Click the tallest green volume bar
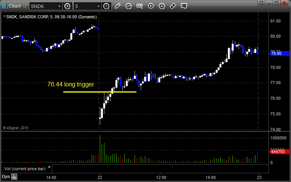Screen dimensions: 291x182 [100, 149]
